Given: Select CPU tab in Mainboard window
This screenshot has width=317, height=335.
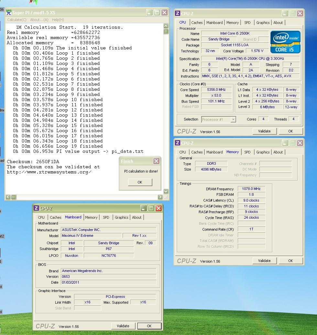Looking at the screenshot, I should pos(41,217).
